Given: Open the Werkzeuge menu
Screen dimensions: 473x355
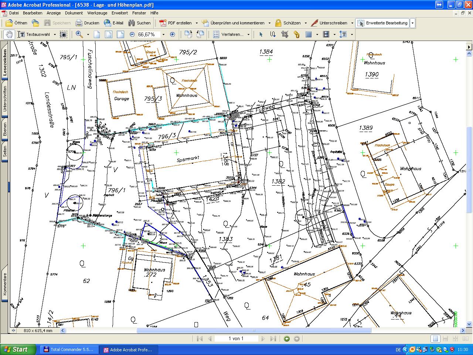Looking at the screenshot, I should click(97, 13).
